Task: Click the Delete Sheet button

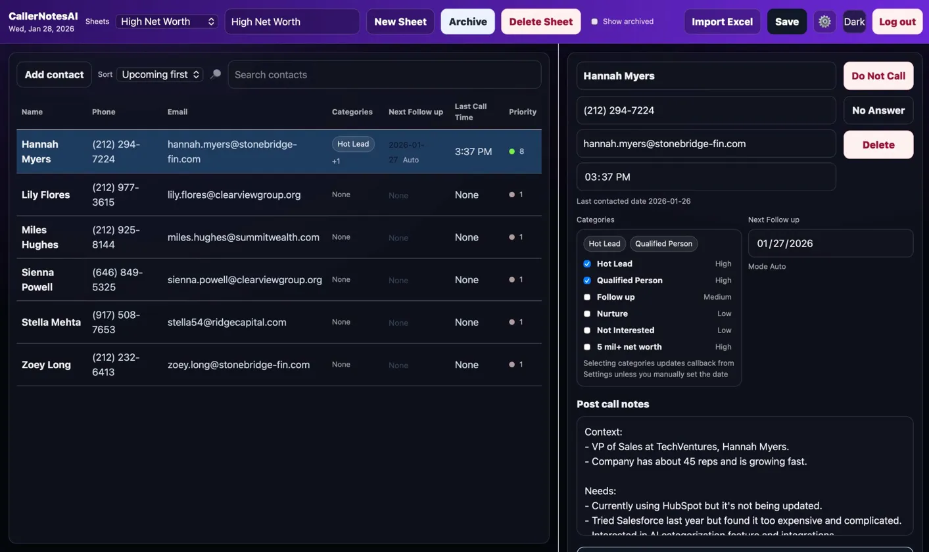Action: pos(540,21)
